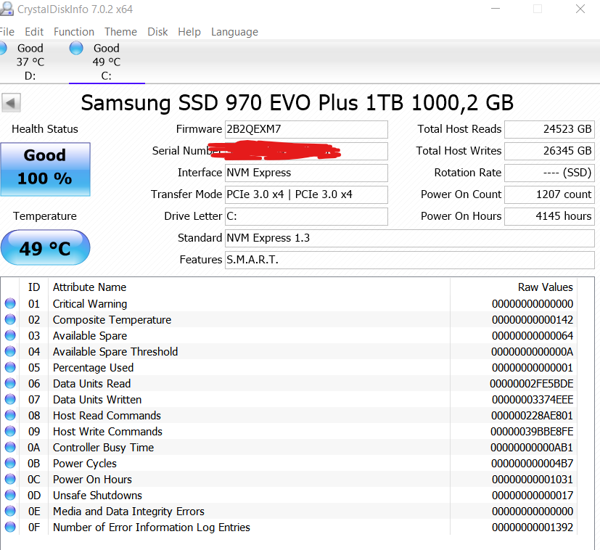600x550 pixels.
Task: Click raw value 00000002FE5BDE
Action: [x=532, y=384]
